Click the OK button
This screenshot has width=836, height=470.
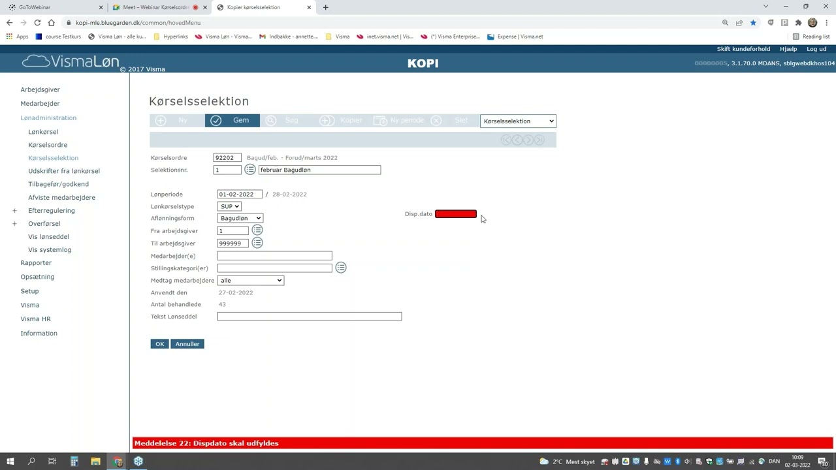click(159, 344)
